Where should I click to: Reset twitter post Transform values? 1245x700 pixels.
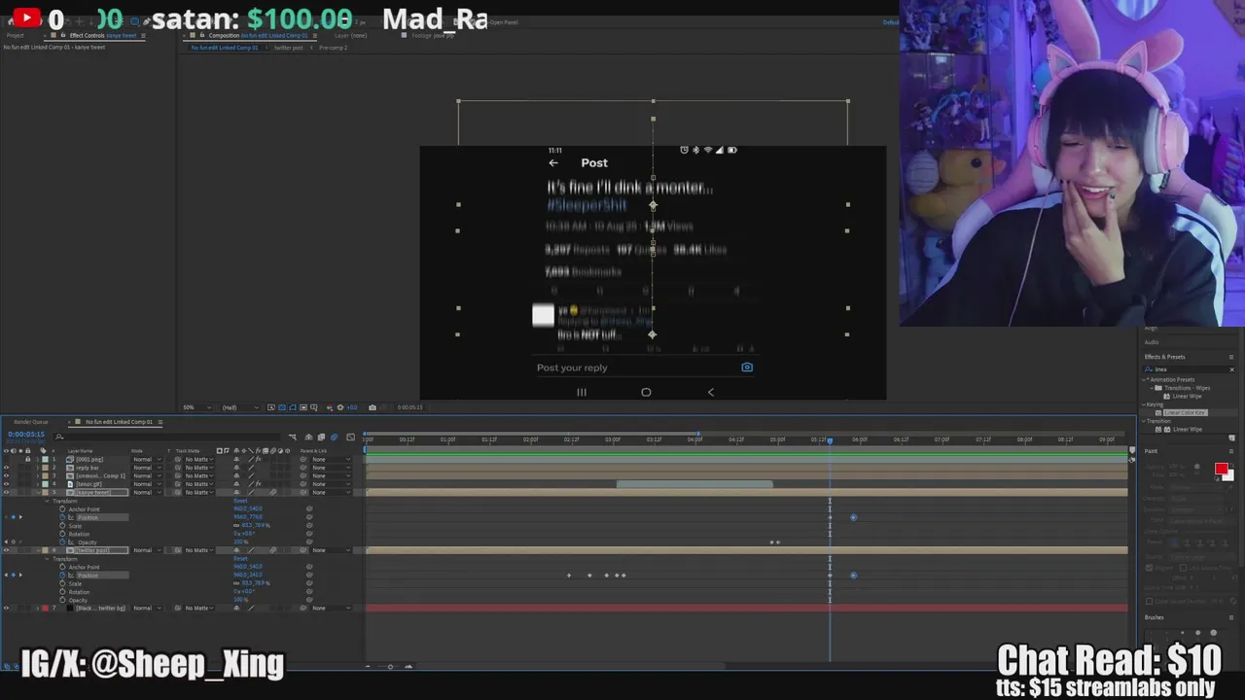pos(239,559)
